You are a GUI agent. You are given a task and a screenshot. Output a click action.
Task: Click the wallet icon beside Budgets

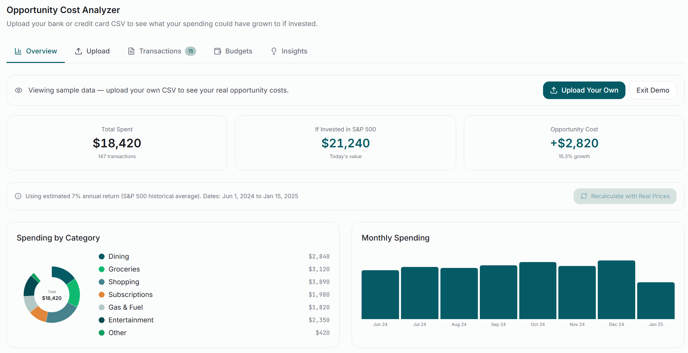coord(218,51)
